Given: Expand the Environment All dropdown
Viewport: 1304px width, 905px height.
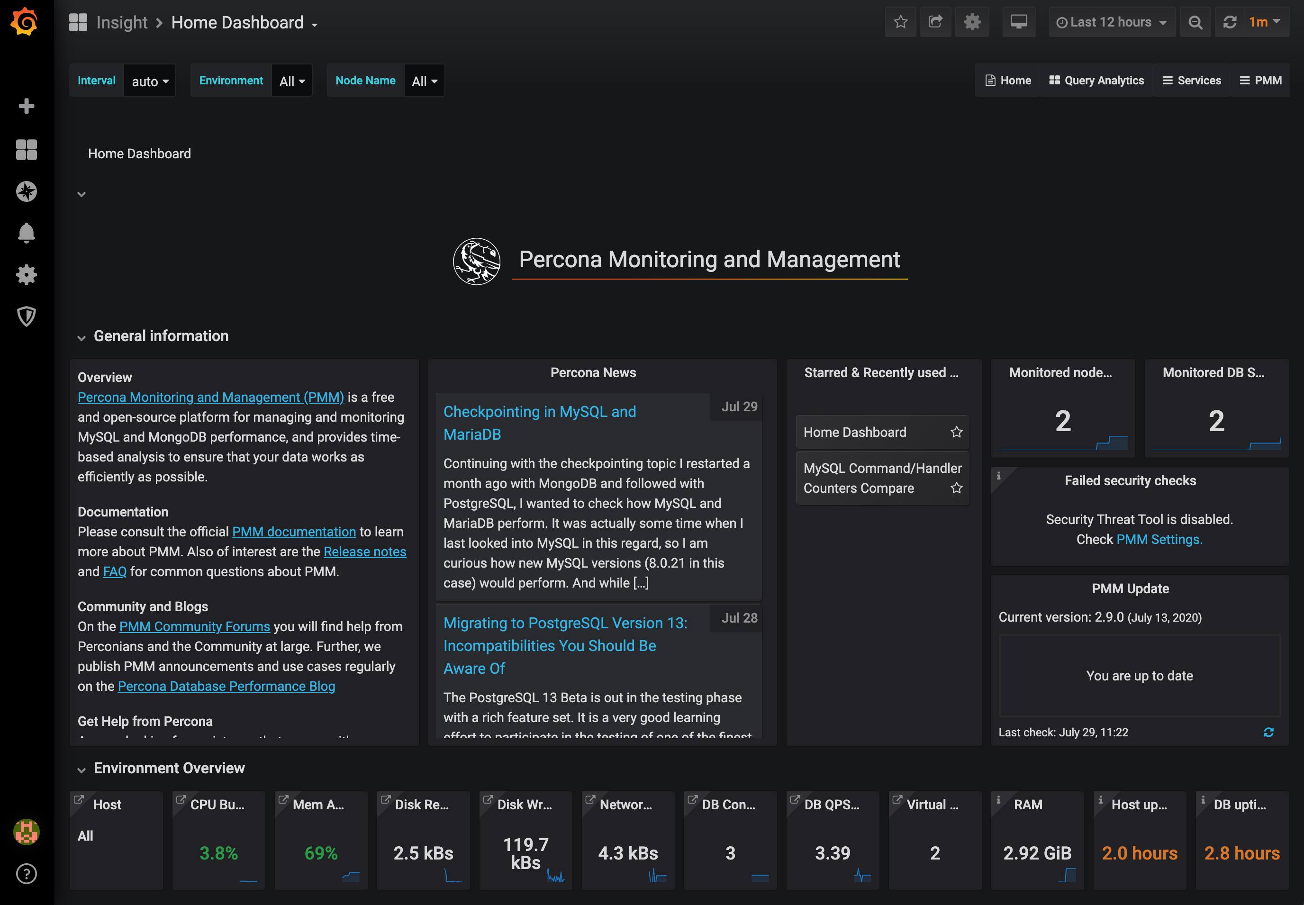Looking at the screenshot, I should 291,80.
